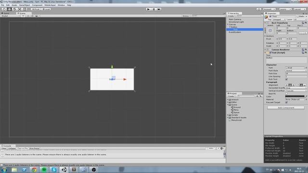Select Directional Light in Hierarchy
The width and height of the screenshot is (308, 173).
(x=236, y=22)
